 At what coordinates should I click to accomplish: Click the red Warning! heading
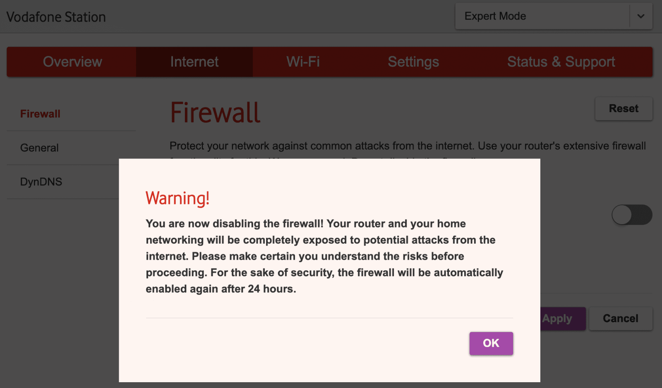[x=177, y=198]
